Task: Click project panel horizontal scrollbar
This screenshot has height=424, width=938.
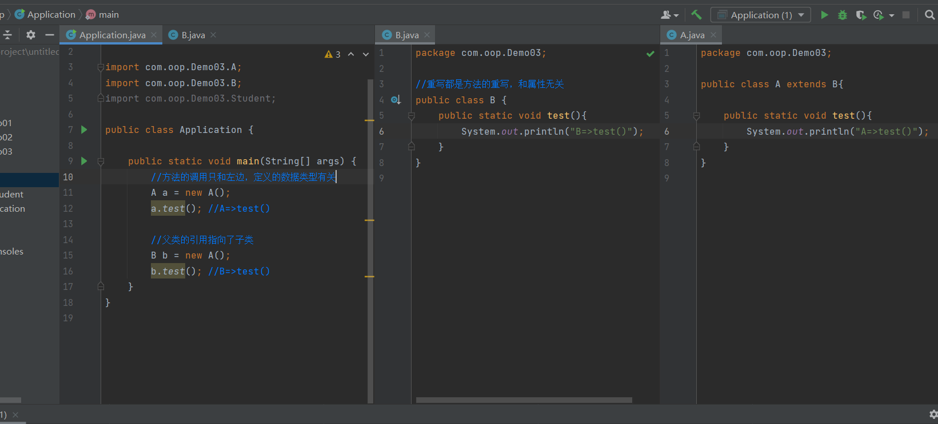Action: click(10, 400)
